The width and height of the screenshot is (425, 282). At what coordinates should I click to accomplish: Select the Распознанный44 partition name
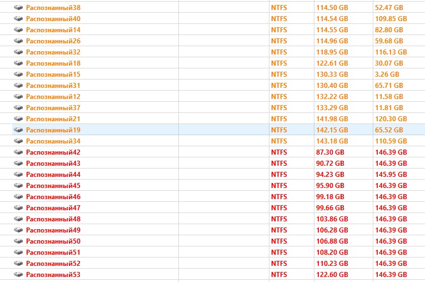[x=53, y=175]
